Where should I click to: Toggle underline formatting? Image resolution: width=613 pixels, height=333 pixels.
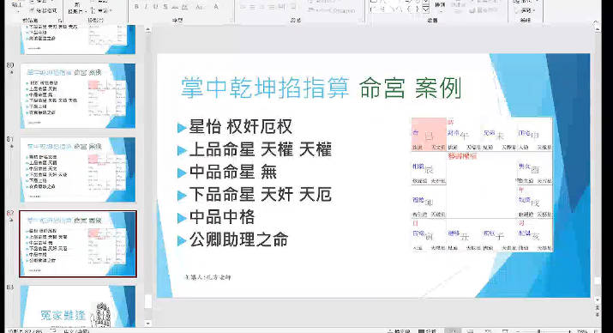155,7
